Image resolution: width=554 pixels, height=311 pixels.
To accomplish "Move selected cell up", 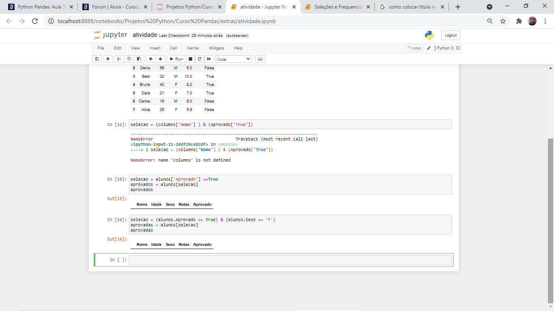I will coord(151,59).
